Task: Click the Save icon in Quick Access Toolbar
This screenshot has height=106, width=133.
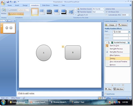Action: (x=8, y=2)
